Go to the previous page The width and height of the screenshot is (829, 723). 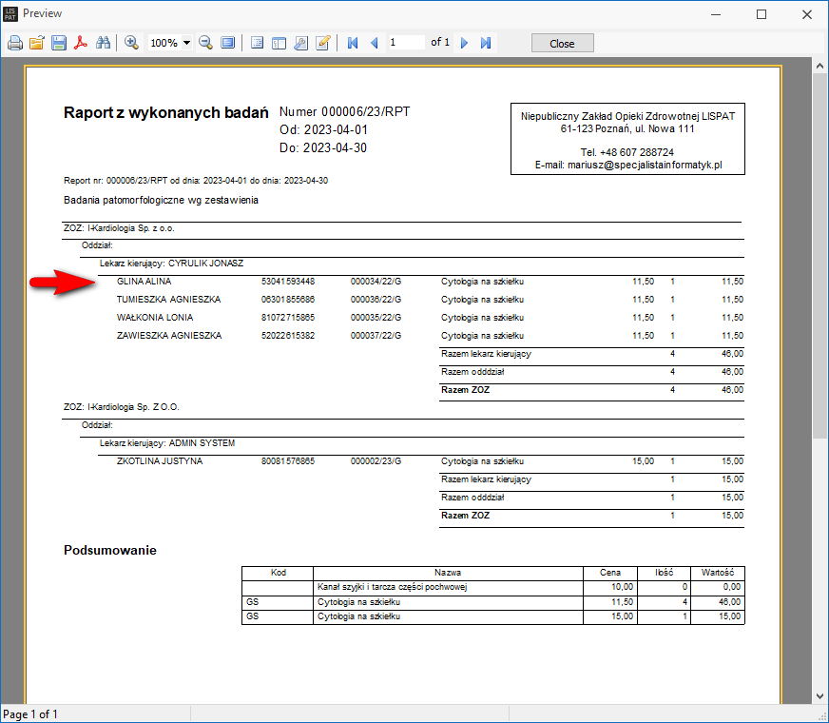(x=374, y=43)
